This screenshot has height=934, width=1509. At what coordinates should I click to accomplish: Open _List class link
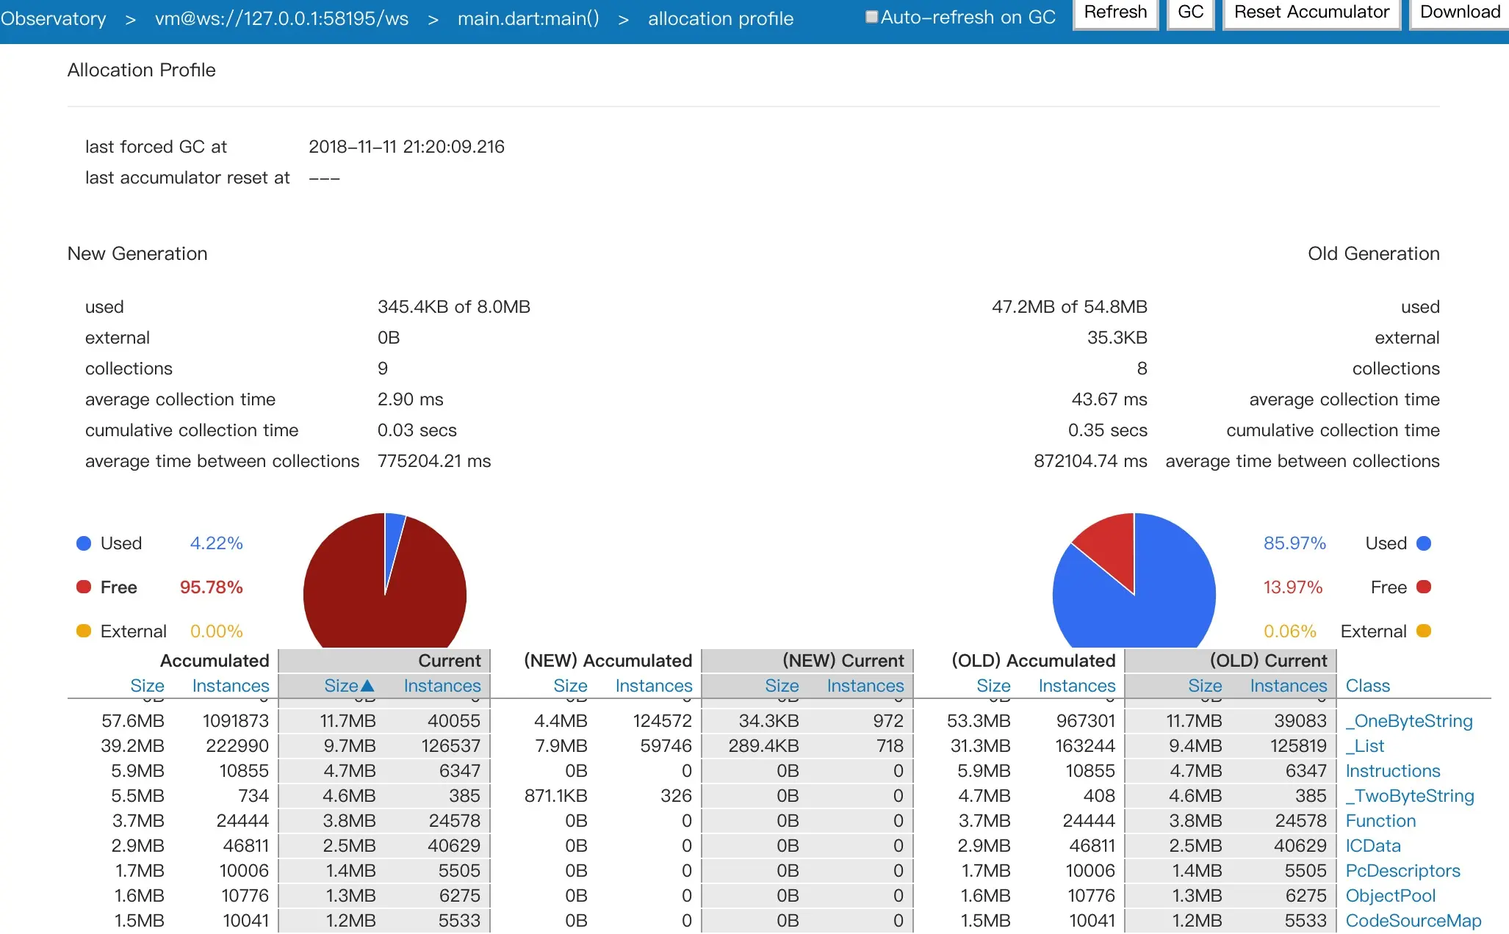1365,746
